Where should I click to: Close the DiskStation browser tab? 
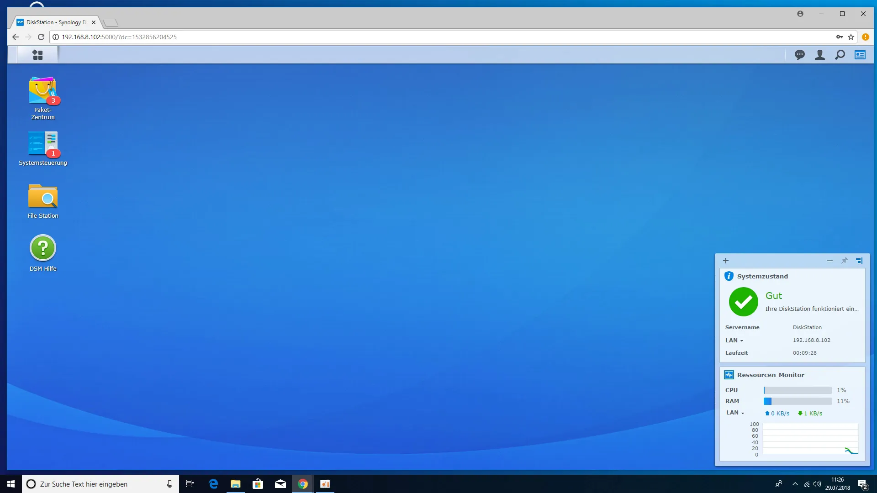[x=94, y=22]
